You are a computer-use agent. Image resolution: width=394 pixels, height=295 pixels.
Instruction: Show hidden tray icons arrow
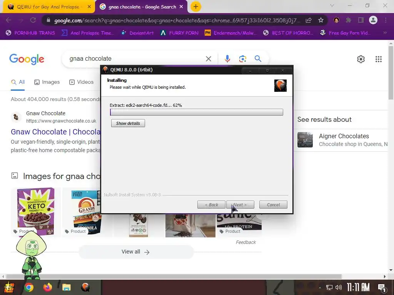(x=320, y=287)
